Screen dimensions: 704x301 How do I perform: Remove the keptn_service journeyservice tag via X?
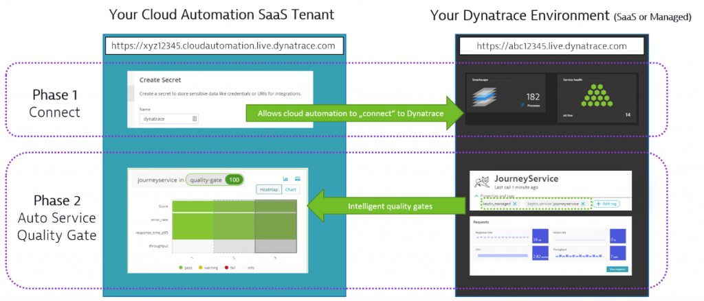pyautogui.click(x=583, y=204)
